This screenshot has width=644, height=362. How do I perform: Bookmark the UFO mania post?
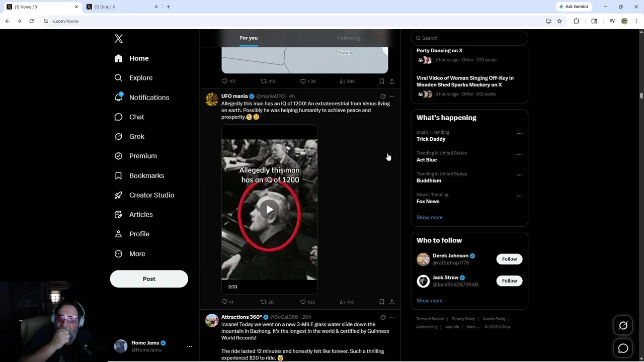click(382, 302)
